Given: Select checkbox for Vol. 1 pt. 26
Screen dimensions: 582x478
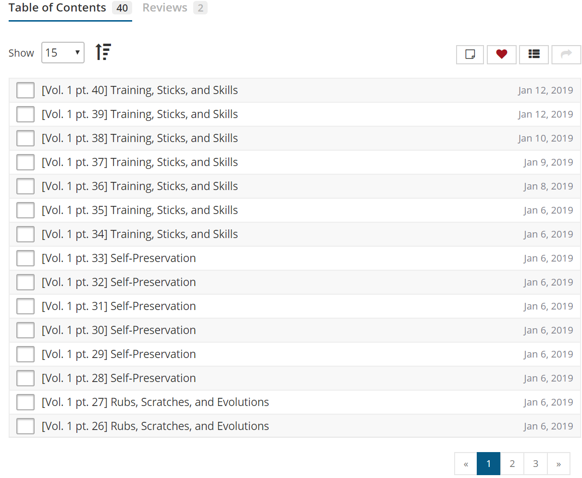Looking at the screenshot, I should coord(25,426).
